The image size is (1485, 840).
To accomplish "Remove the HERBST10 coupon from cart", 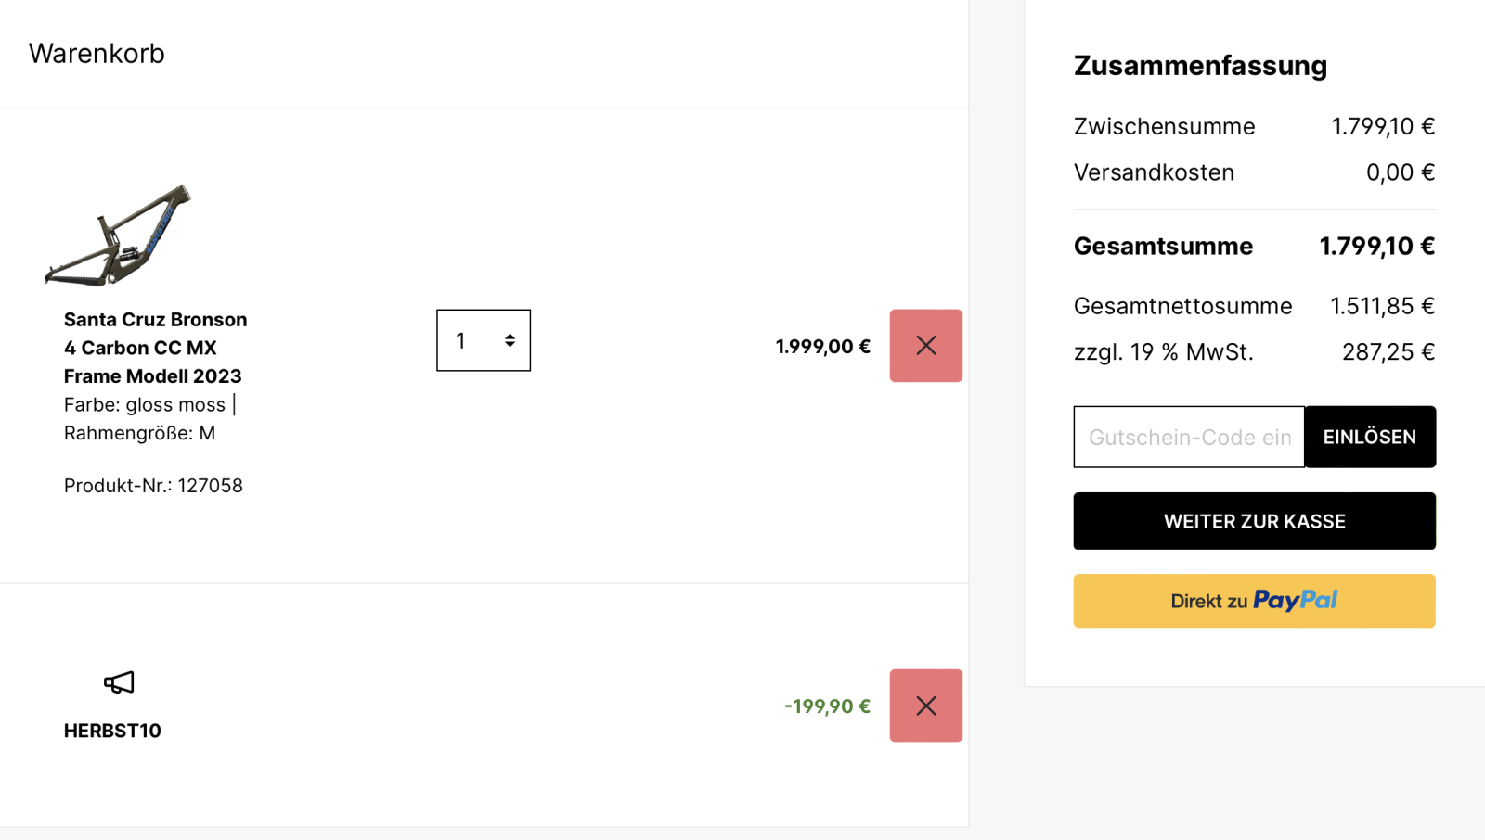I will [x=925, y=706].
